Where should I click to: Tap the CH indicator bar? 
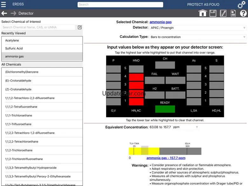(165, 65)
